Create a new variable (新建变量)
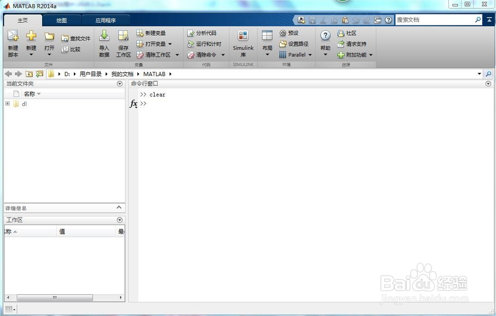The height and width of the screenshot is (316, 496). [151, 33]
